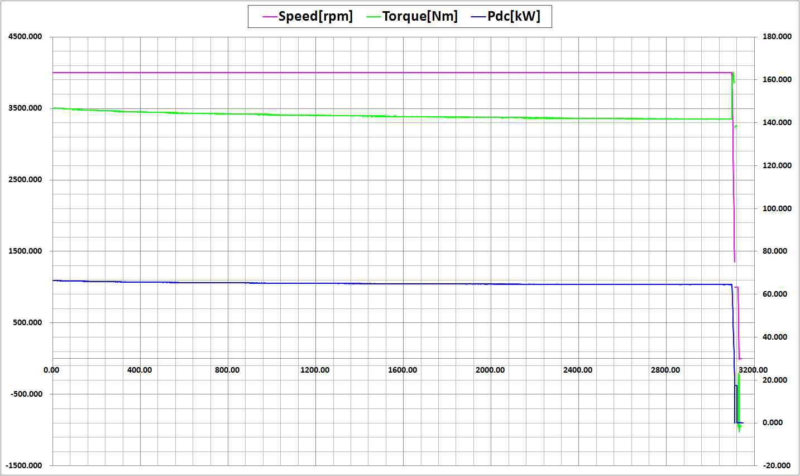Select the left axis label 3500.000
This screenshot has height=476, width=800.
tap(25, 108)
